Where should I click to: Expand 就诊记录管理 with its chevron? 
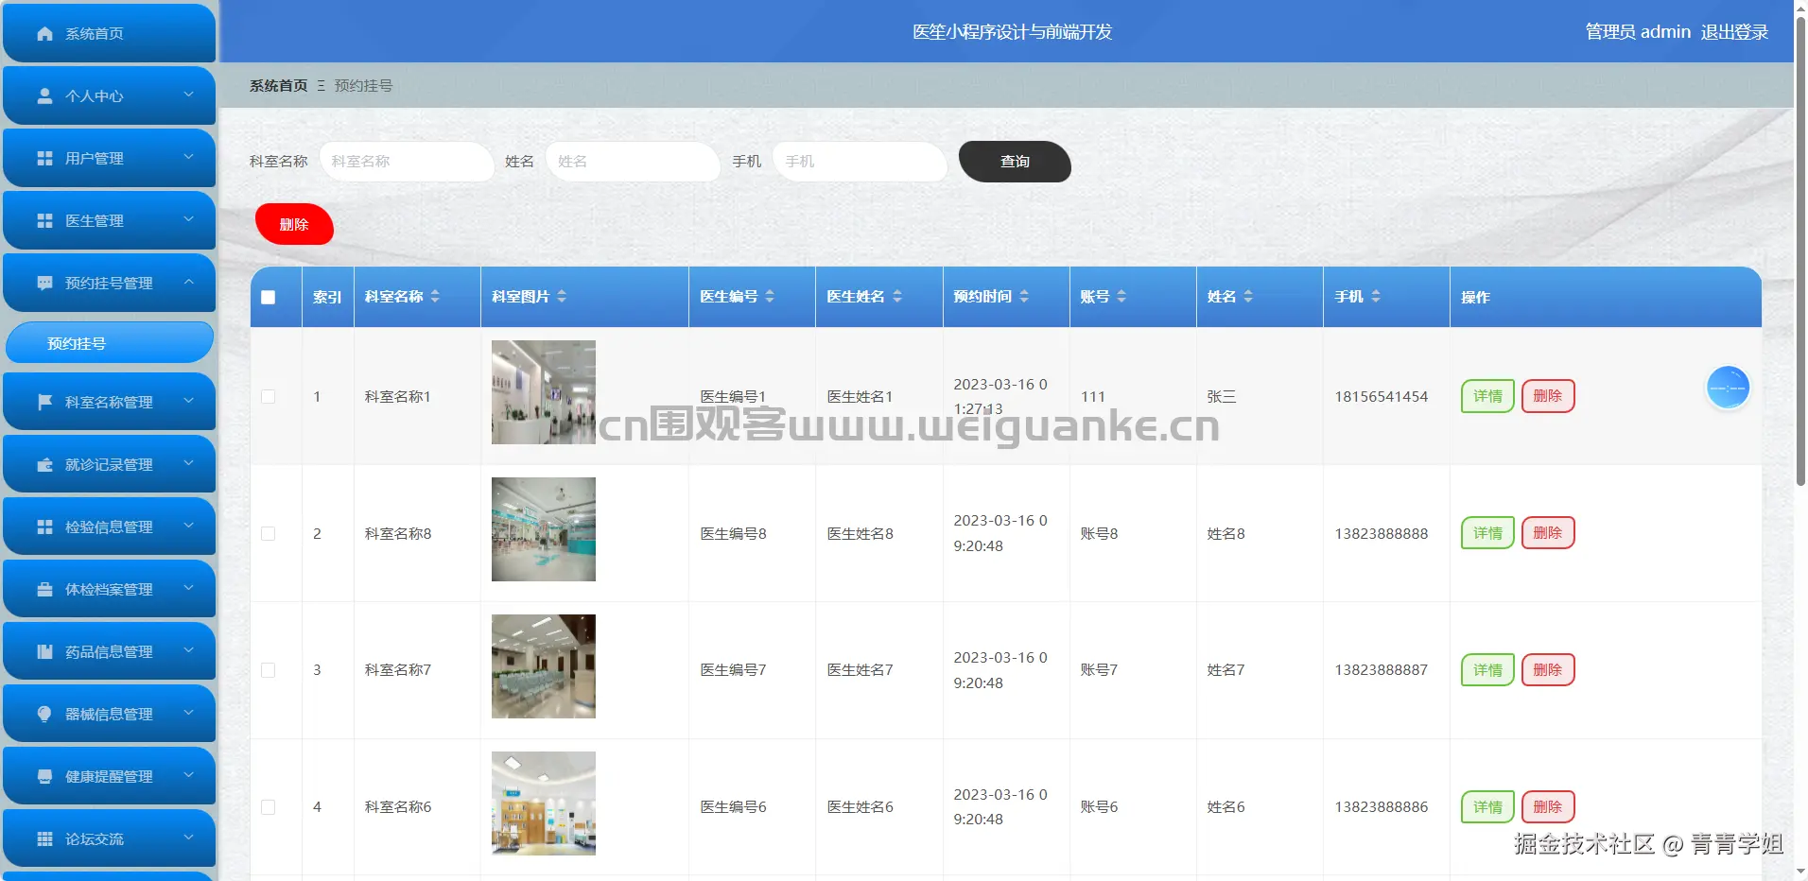pyautogui.click(x=188, y=463)
